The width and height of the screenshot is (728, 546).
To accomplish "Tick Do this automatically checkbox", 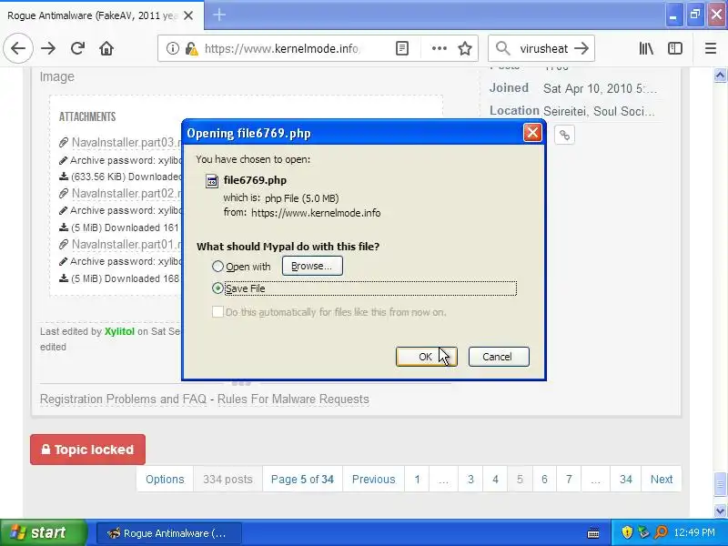I will (217, 312).
